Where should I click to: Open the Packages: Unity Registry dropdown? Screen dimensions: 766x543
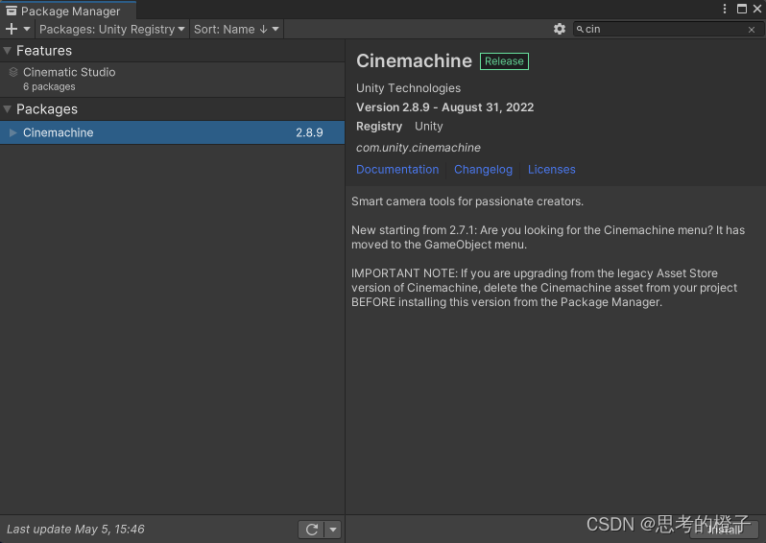(112, 30)
